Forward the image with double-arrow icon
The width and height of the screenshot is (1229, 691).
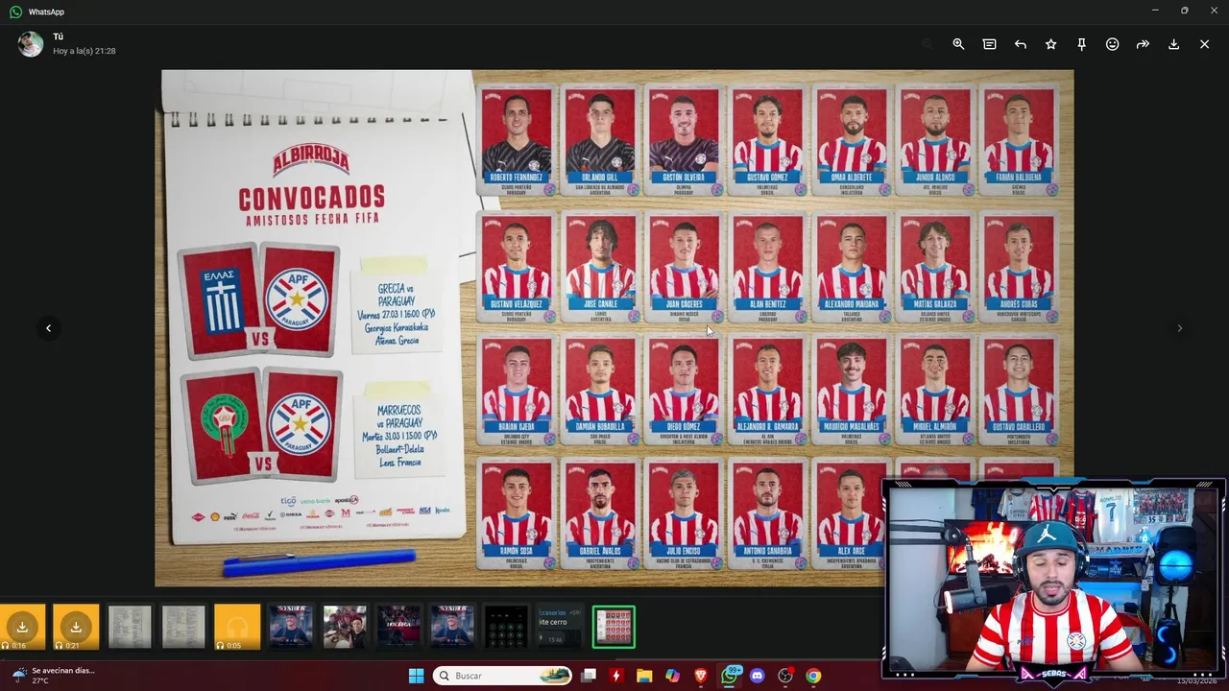[x=1143, y=44]
